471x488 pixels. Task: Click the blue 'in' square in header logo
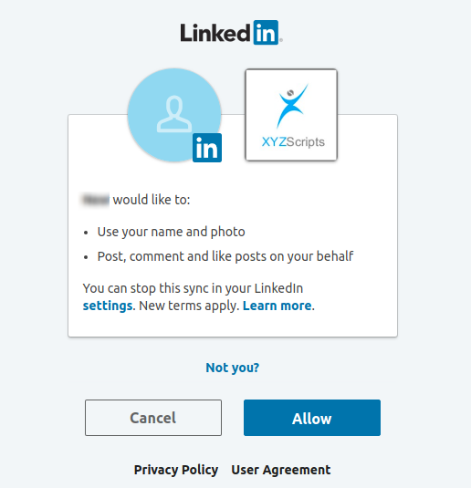[x=266, y=33]
